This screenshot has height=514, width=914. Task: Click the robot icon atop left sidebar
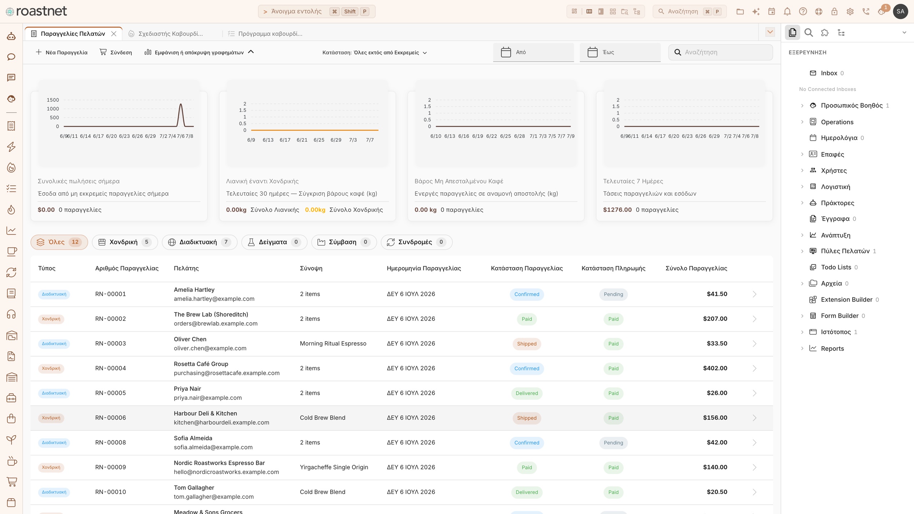[11, 36]
